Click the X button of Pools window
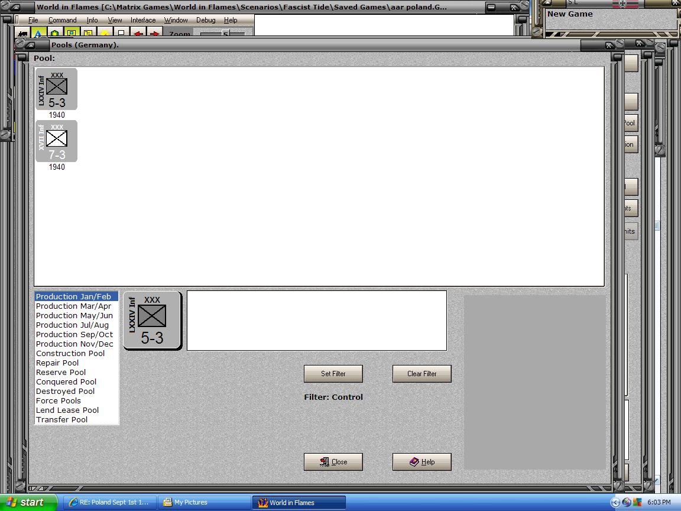The width and height of the screenshot is (681, 511). pos(609,45)
